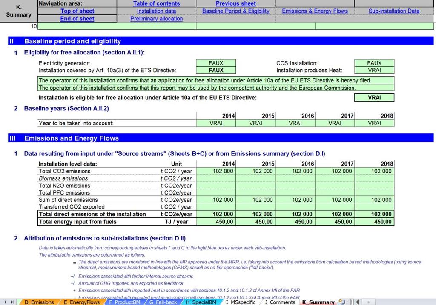436x305 pixels.
Task: Select empty Transferred CO2 exported 2018 cell
Action: coord(374,207)
